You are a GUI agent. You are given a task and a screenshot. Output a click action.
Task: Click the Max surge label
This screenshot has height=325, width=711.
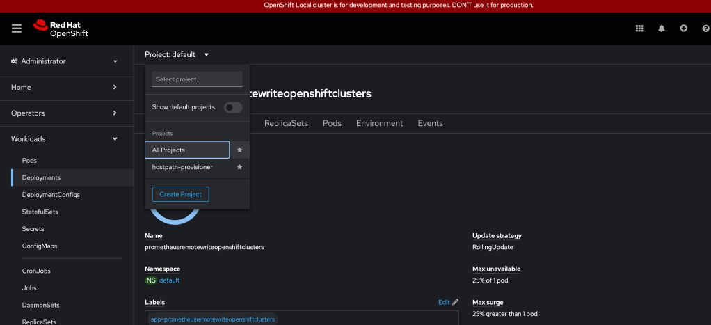488,302
